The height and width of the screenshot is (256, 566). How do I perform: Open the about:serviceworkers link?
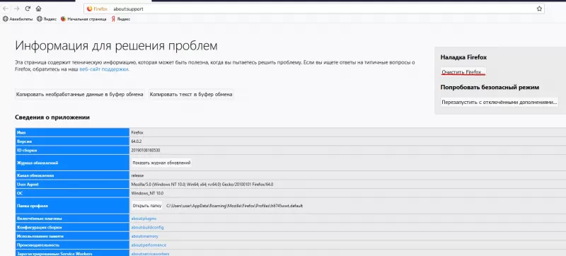pyautogui.click(x=150, y=254)
